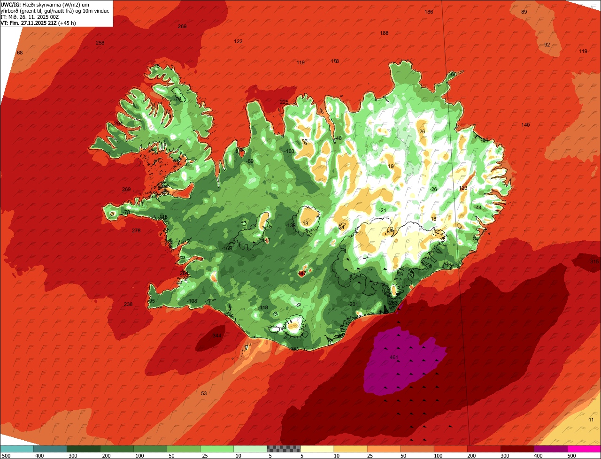
Task: Pick the dark teal swatch between -400 and -300
Action: coord(50,449)
